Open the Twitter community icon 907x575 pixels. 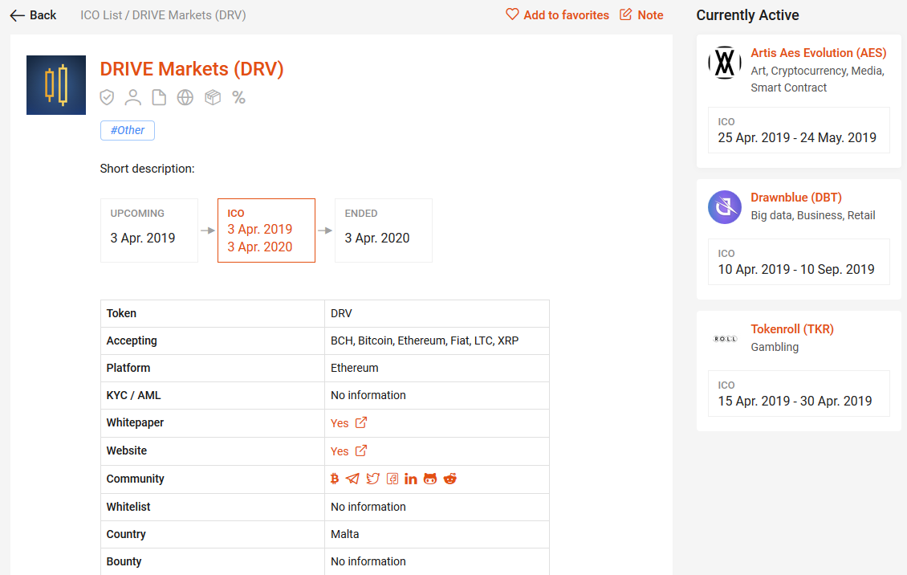373,479
